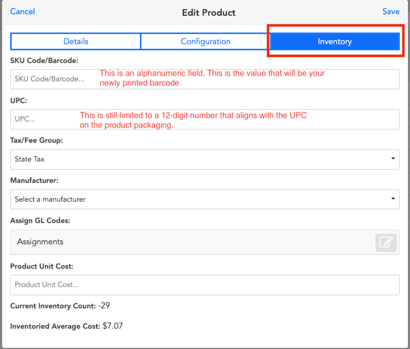The width and height of the screenshot is (410, 349).
Task: Click the Edit Product title
Action: (x=209, y=13)
